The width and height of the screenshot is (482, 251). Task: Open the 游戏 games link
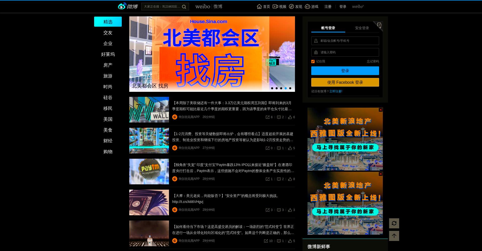(312, 7)
